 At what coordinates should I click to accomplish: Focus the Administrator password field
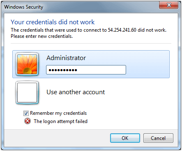(86, 70)
